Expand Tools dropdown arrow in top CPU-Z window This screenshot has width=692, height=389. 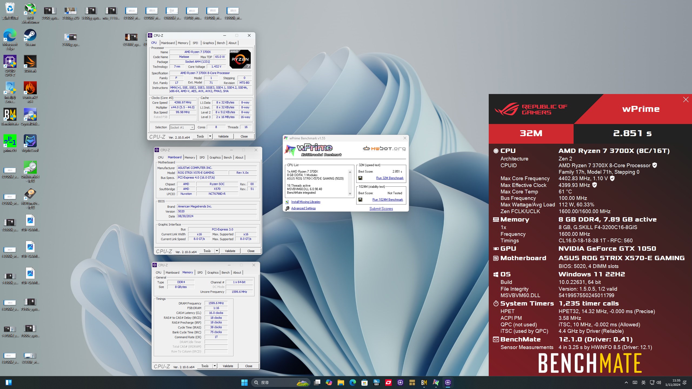210,136
